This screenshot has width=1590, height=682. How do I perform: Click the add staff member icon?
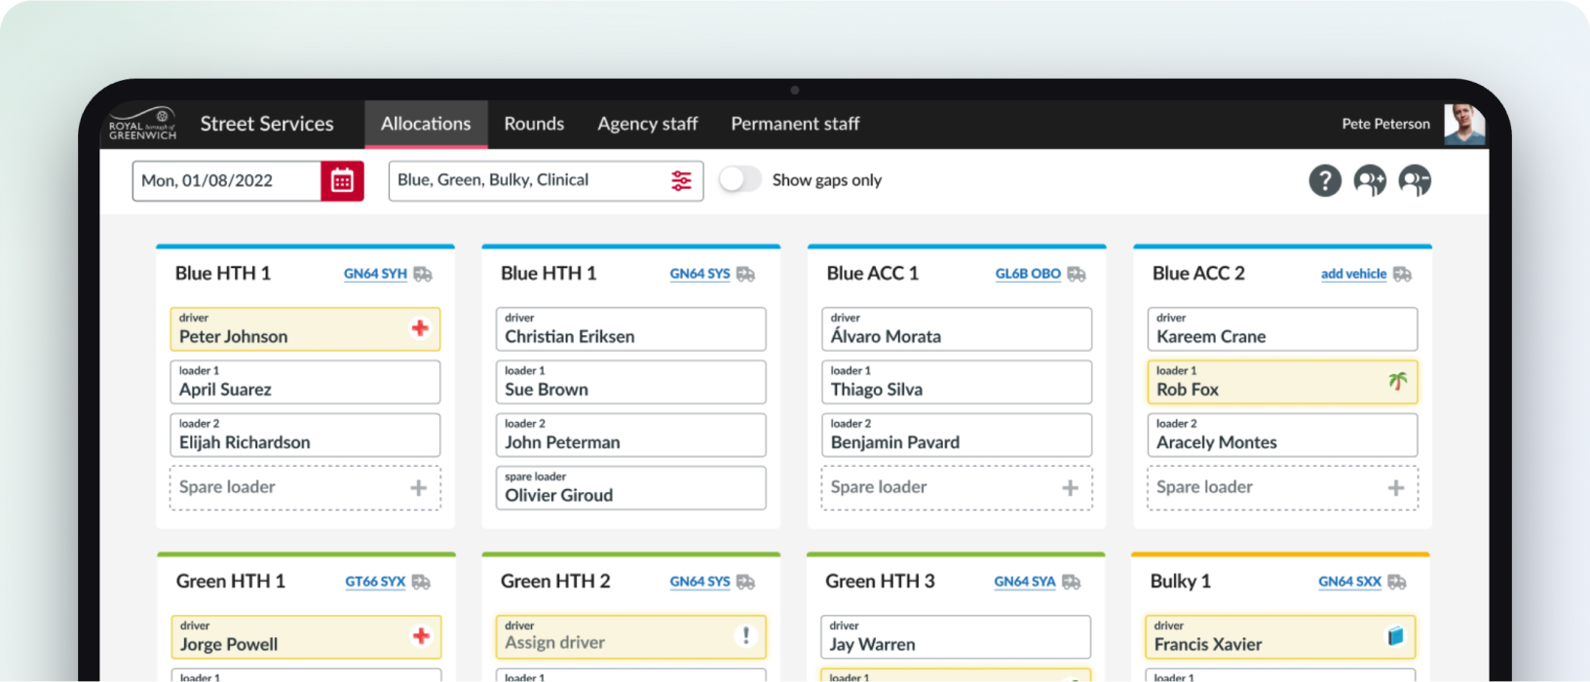(x=1370, y=180)
